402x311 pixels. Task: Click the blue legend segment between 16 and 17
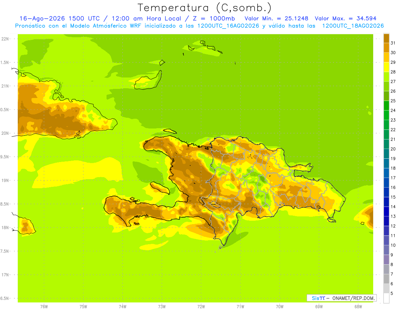[x=386, y=183]
